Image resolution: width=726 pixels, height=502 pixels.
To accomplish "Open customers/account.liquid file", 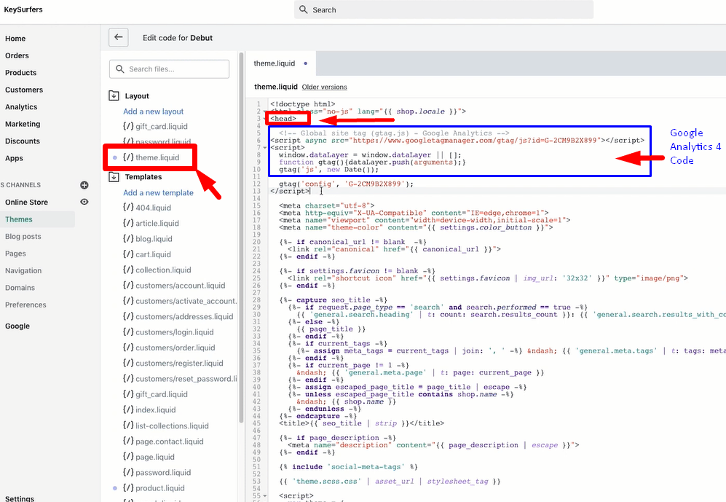I will click(180, 286).
